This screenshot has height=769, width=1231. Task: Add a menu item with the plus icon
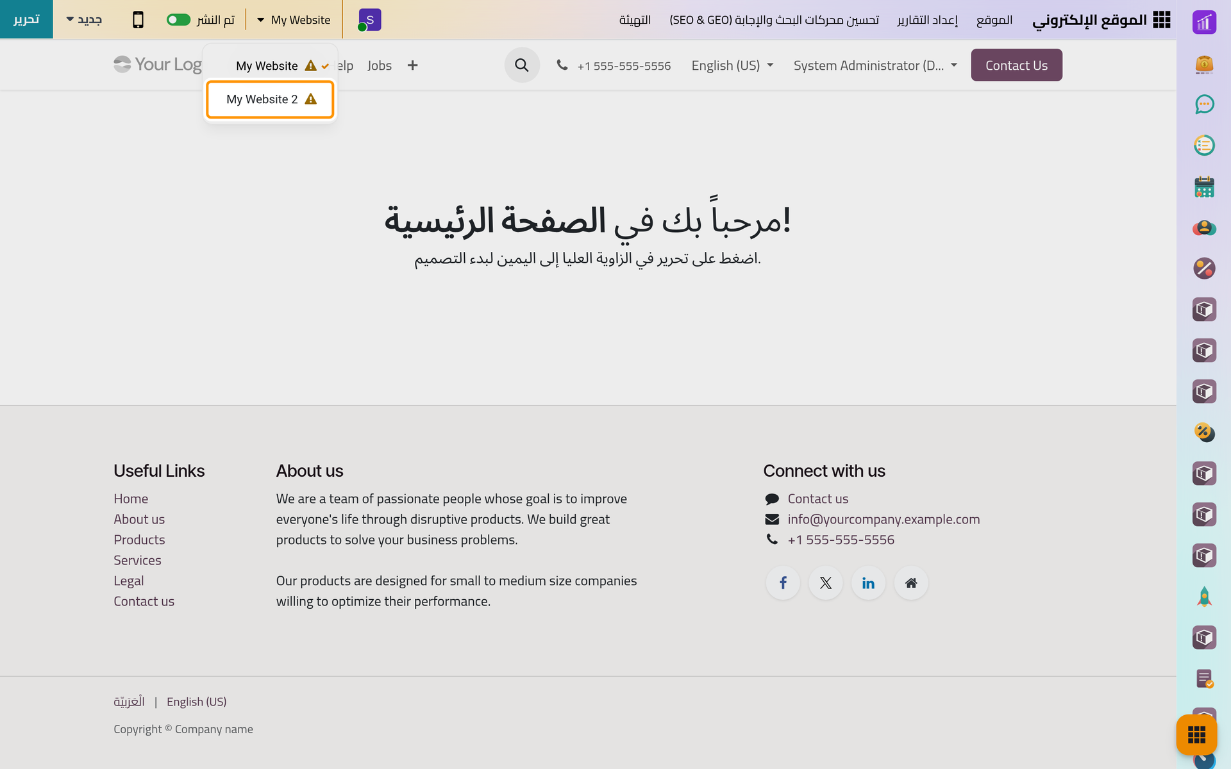click(412, 65)
